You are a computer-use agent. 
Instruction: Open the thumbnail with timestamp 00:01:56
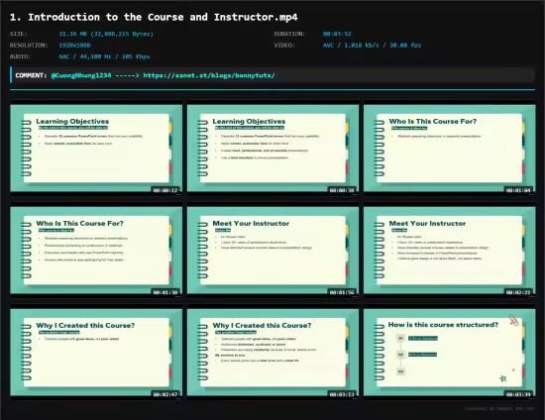click(272, 251)
